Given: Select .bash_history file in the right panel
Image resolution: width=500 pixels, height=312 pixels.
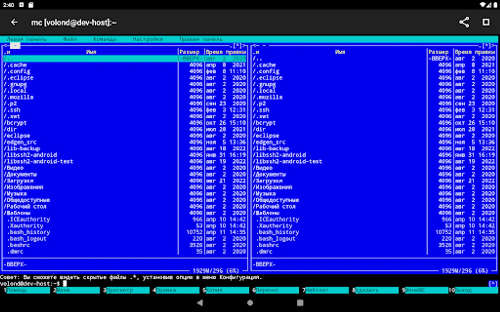Looking at the screenshot, I should pos(278,232).
